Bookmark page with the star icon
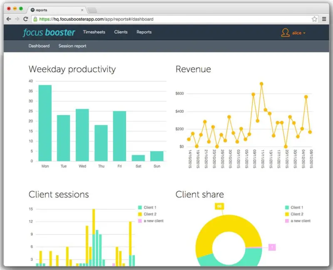This screenshot has width=333, height=270. pyautogui.click(x=314, y=19)
